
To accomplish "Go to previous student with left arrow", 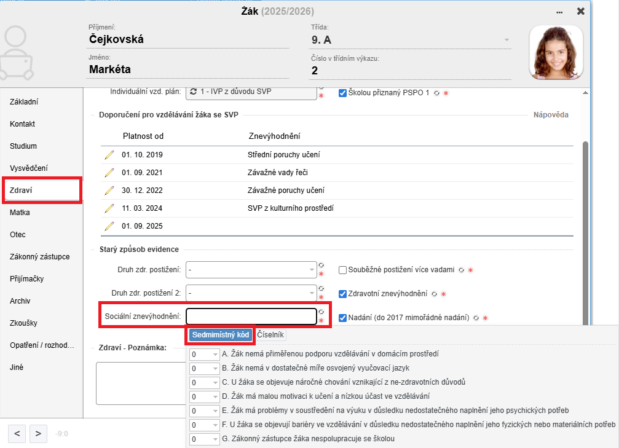I will [17, 433].
